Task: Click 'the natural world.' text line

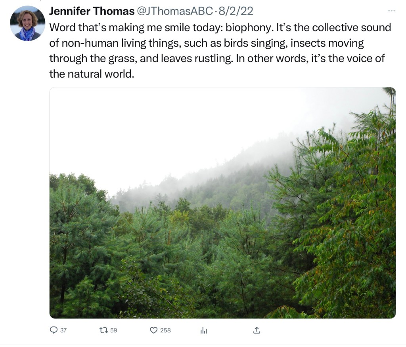Action: point(90,74)
